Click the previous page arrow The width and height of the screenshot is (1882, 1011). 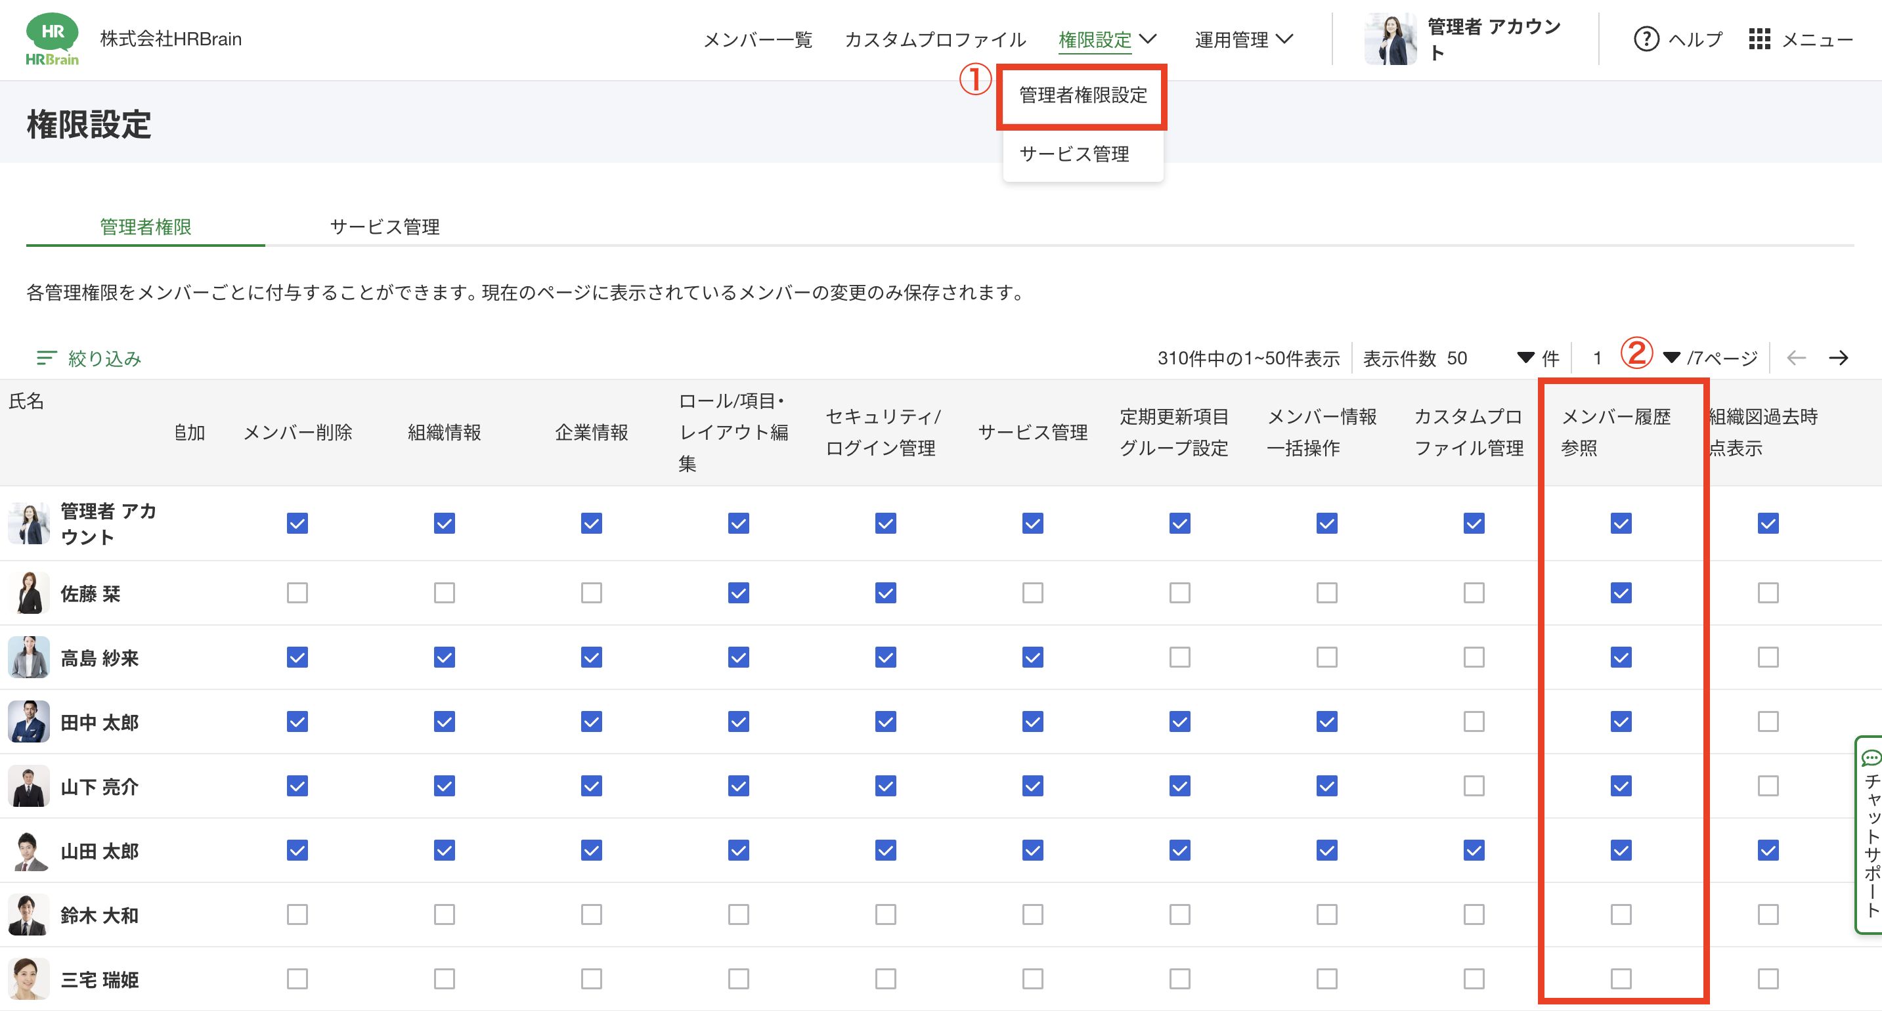tap(1796, 358)
